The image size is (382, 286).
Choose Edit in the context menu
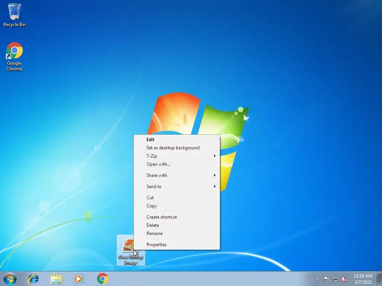[x=177, y=140]
